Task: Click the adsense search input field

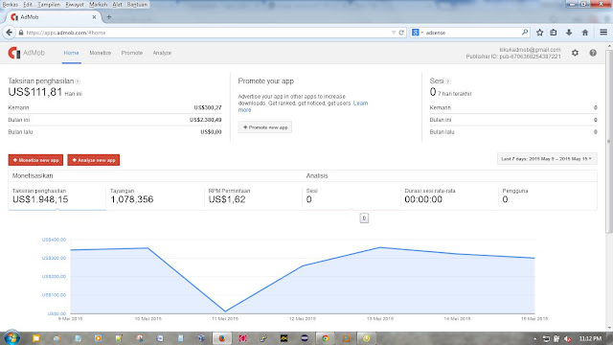Action: [472, 33]
